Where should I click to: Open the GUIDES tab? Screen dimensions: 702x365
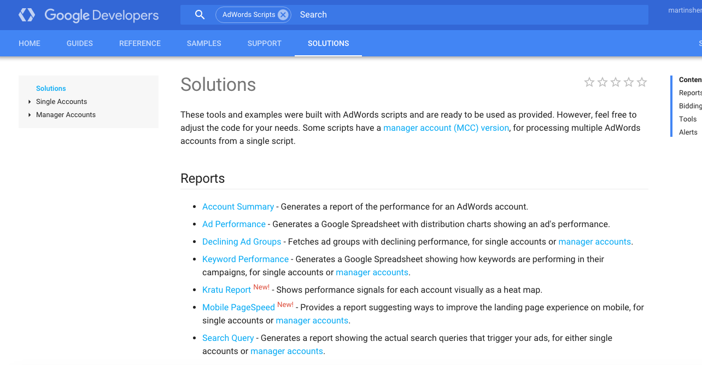(x=80, y=43)
